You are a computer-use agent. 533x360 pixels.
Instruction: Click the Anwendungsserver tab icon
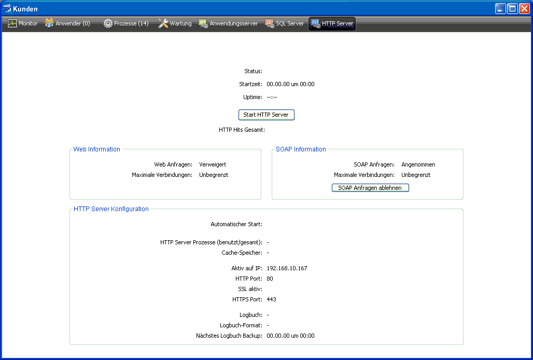[x=203, y=23]
